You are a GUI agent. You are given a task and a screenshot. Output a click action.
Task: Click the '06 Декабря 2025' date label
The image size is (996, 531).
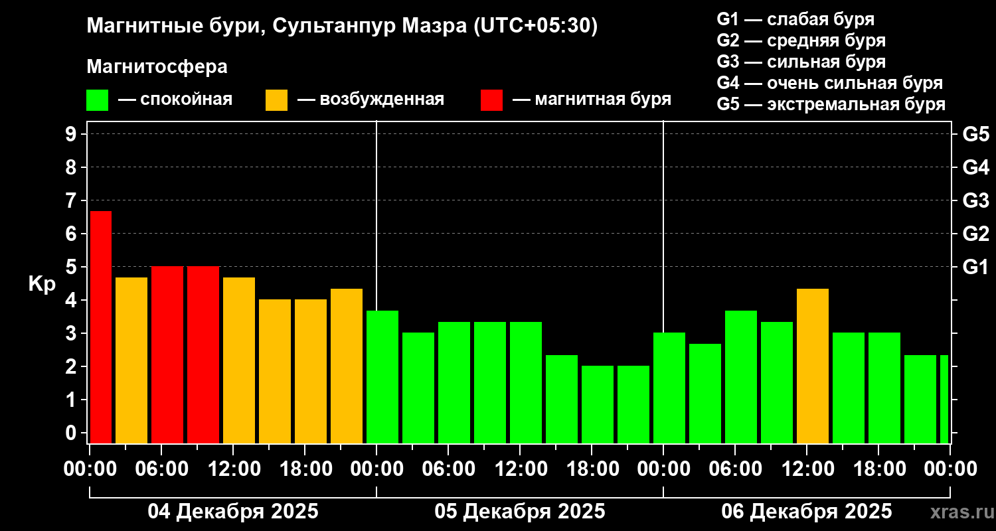(x=807, y=512)
